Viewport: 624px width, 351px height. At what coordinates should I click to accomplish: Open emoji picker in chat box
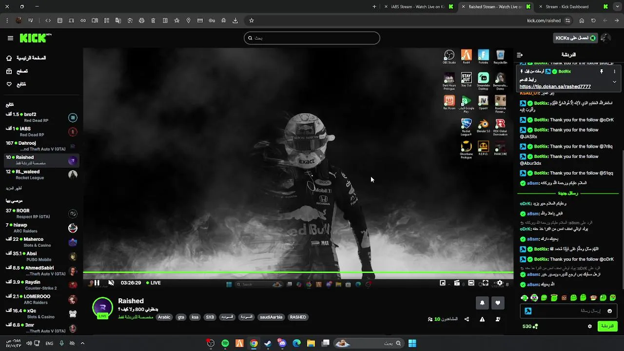[609, 311]
